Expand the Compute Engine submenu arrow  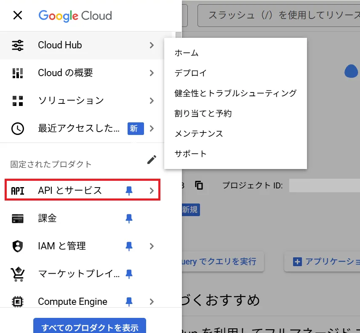coord(152,301)
